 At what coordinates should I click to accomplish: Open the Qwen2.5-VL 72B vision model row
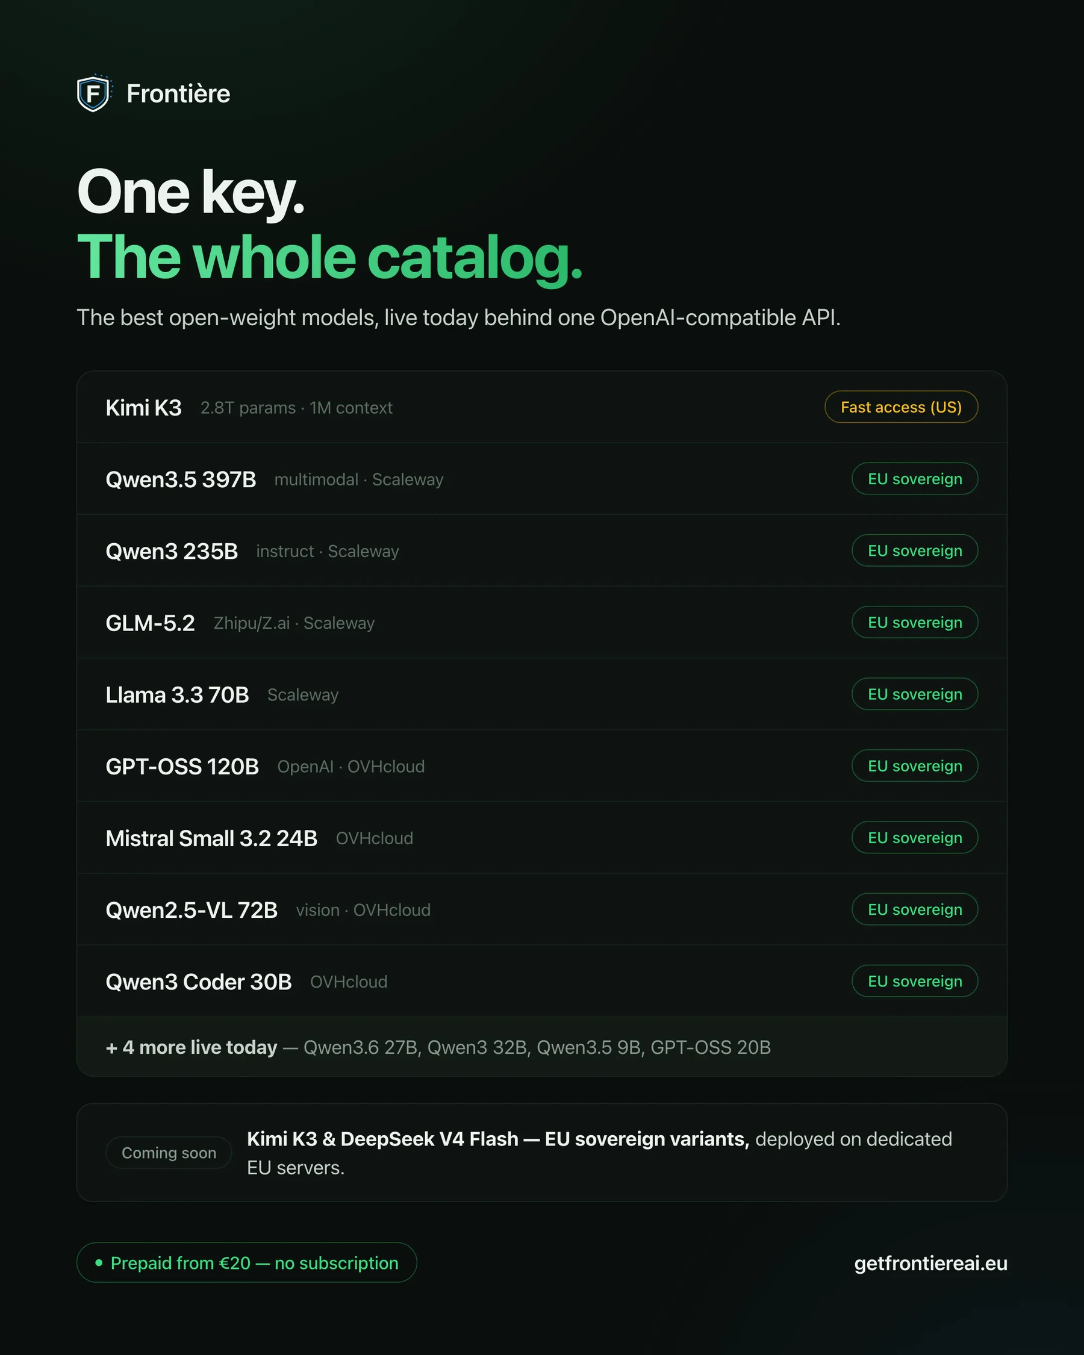click(541, 909)
